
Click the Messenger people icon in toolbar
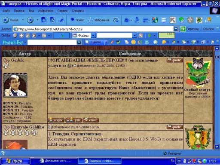[x=155, y=20]
